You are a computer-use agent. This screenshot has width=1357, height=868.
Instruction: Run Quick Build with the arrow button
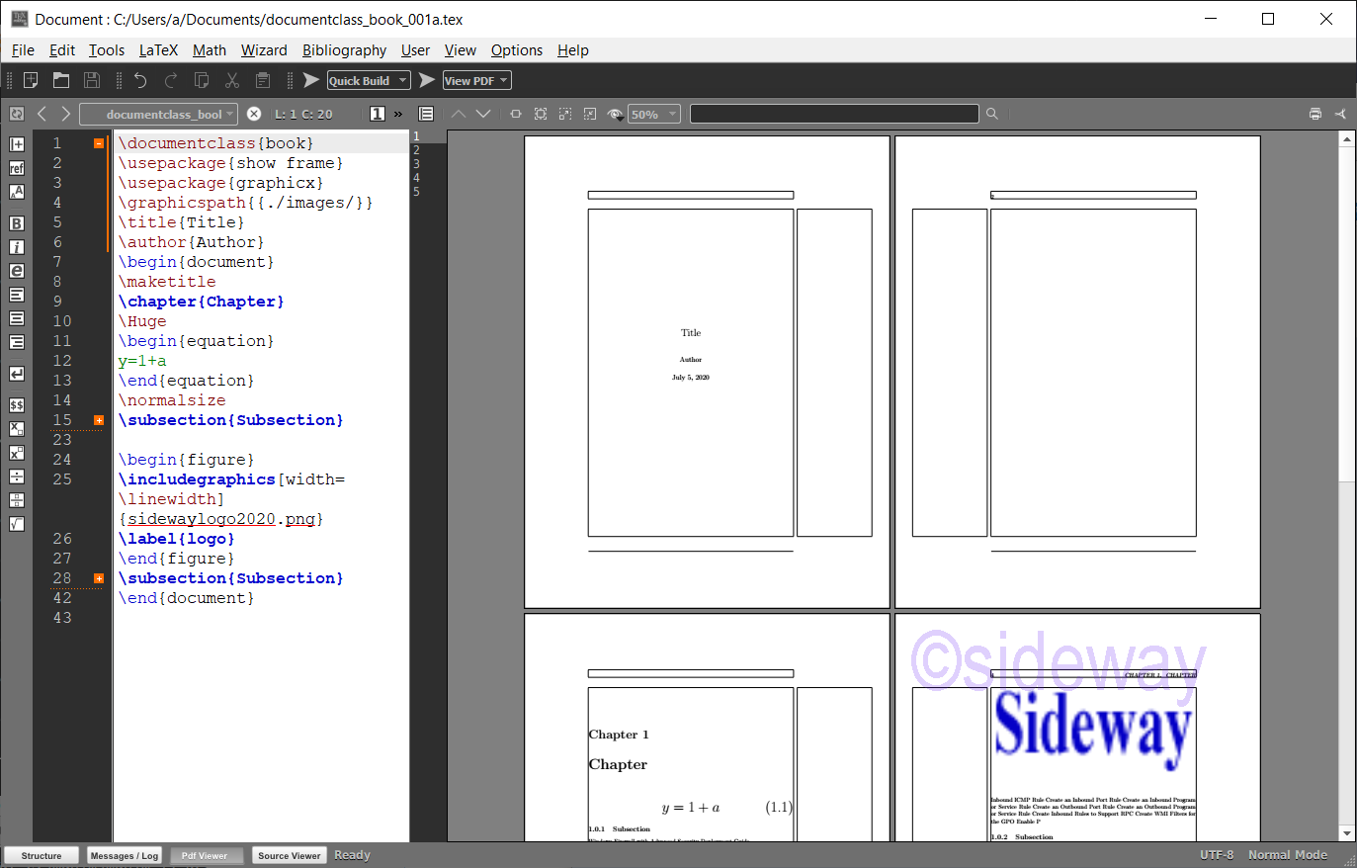[x=311, y=80]
